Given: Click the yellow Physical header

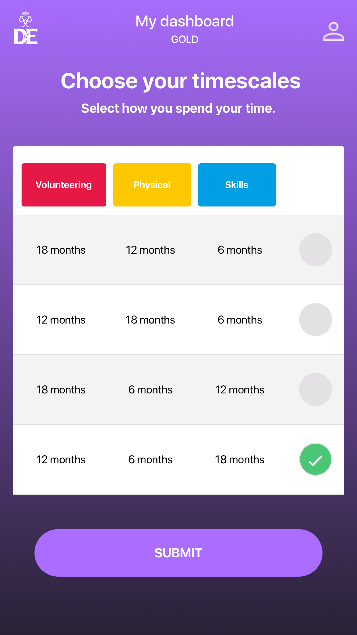Looking at the screenshot, I should coord(152,185).
